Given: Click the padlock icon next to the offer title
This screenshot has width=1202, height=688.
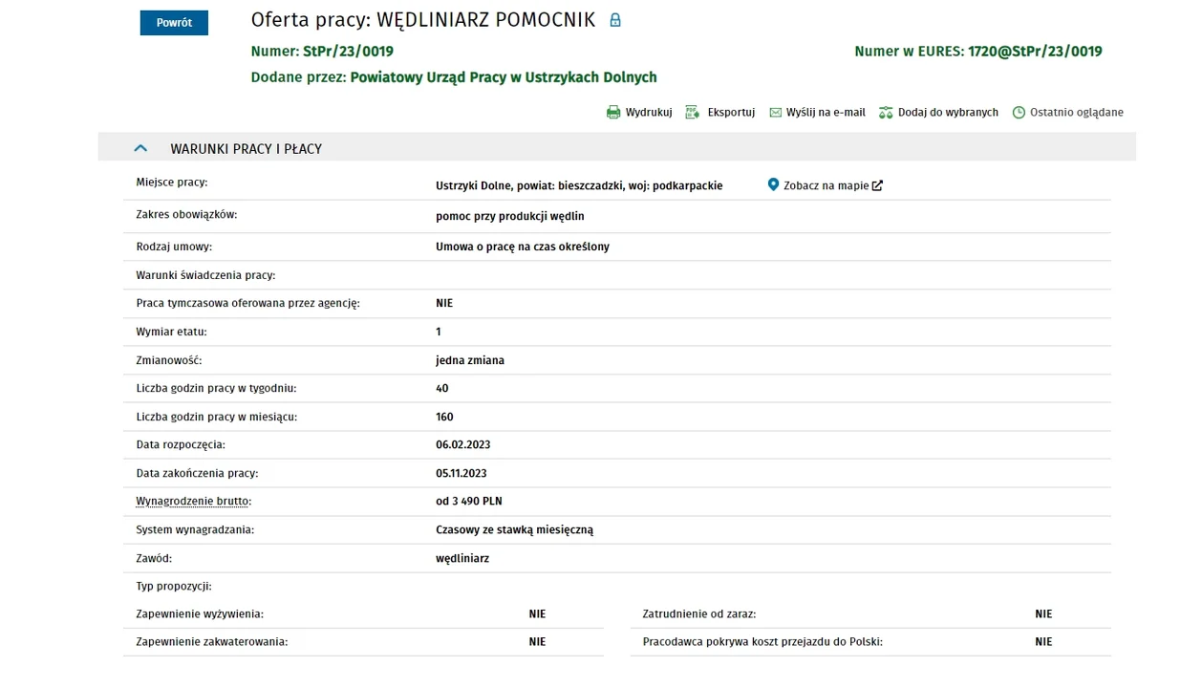Looking at the screenshot, I should [615, 20].
